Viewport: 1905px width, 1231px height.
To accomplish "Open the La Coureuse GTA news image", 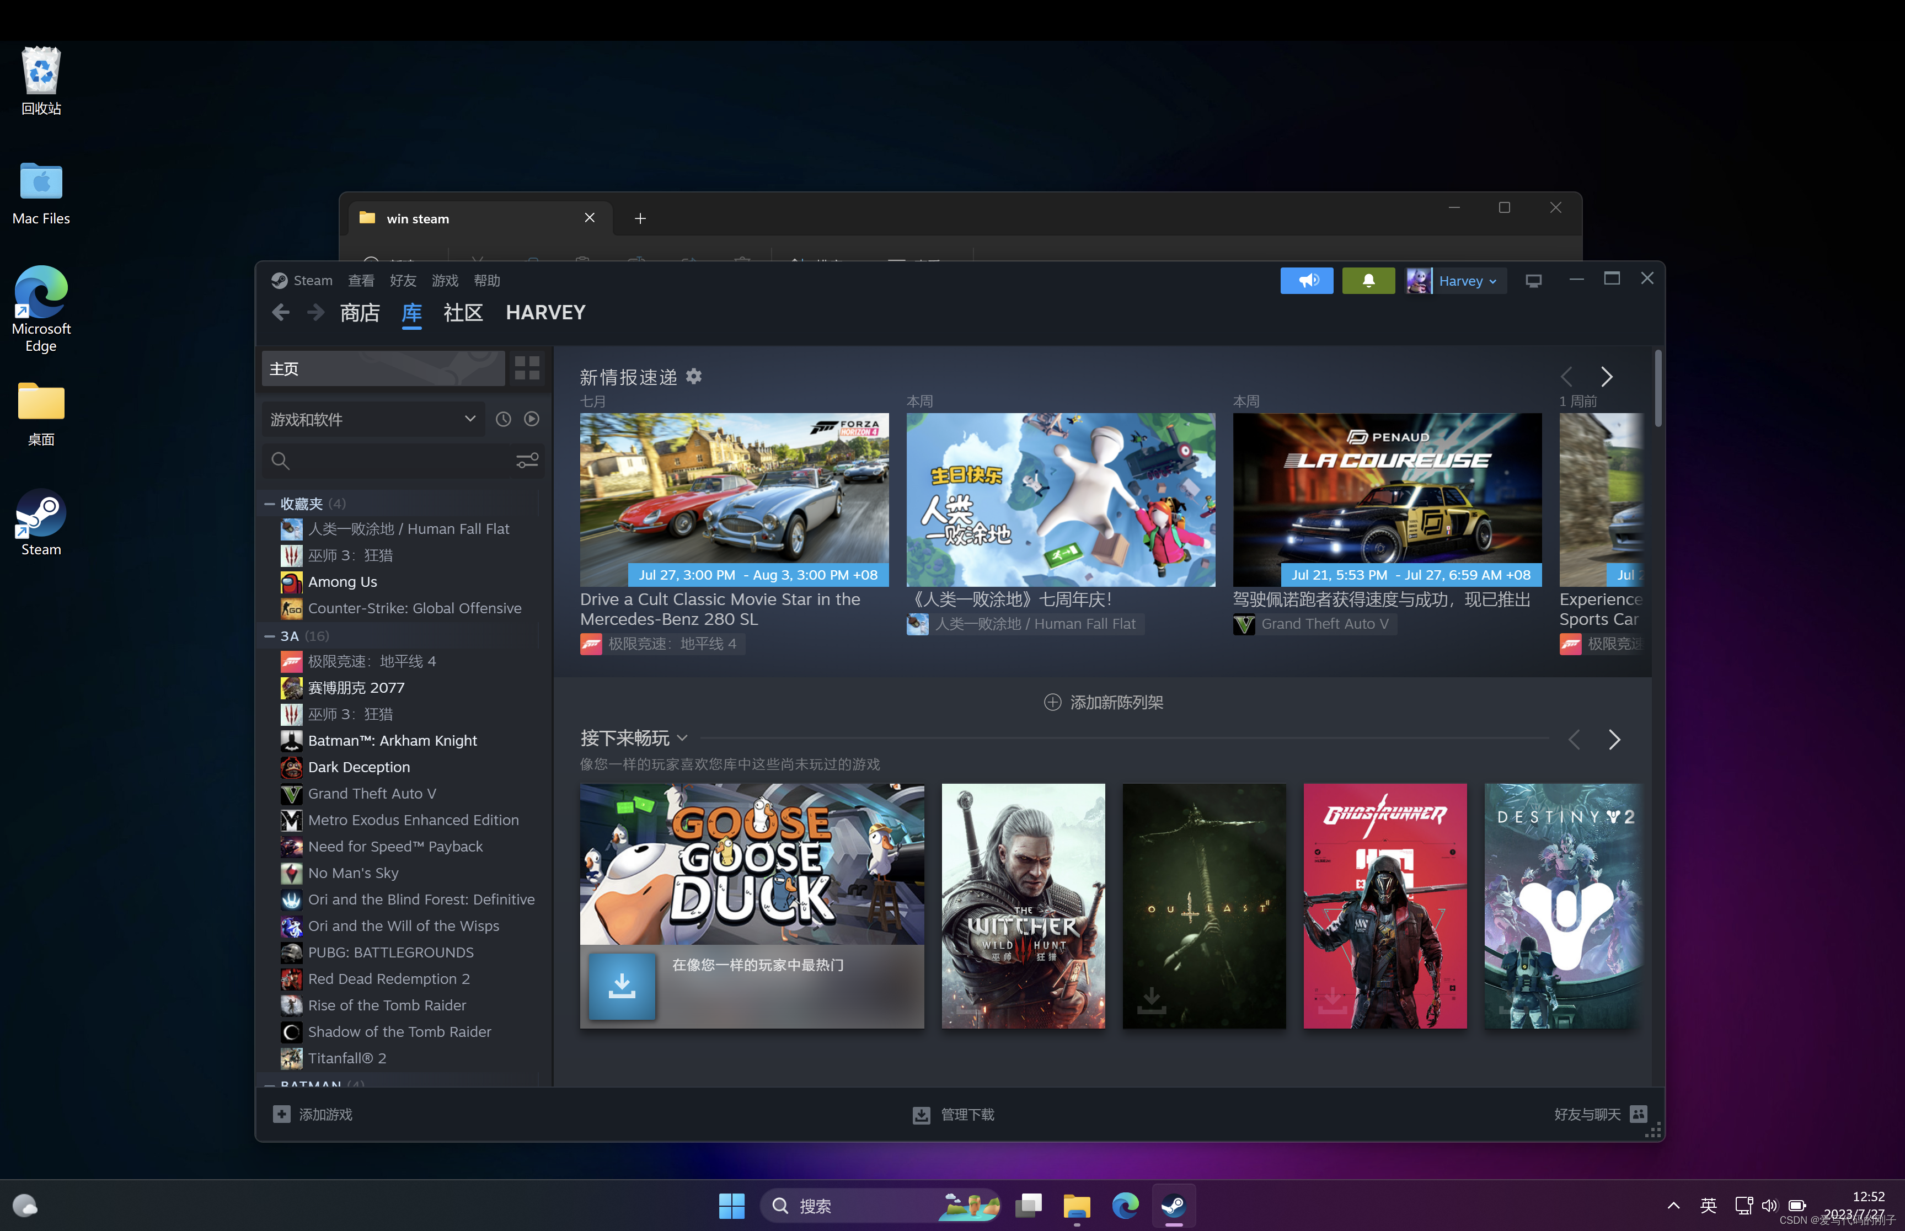I will (x=1387, y=500).
